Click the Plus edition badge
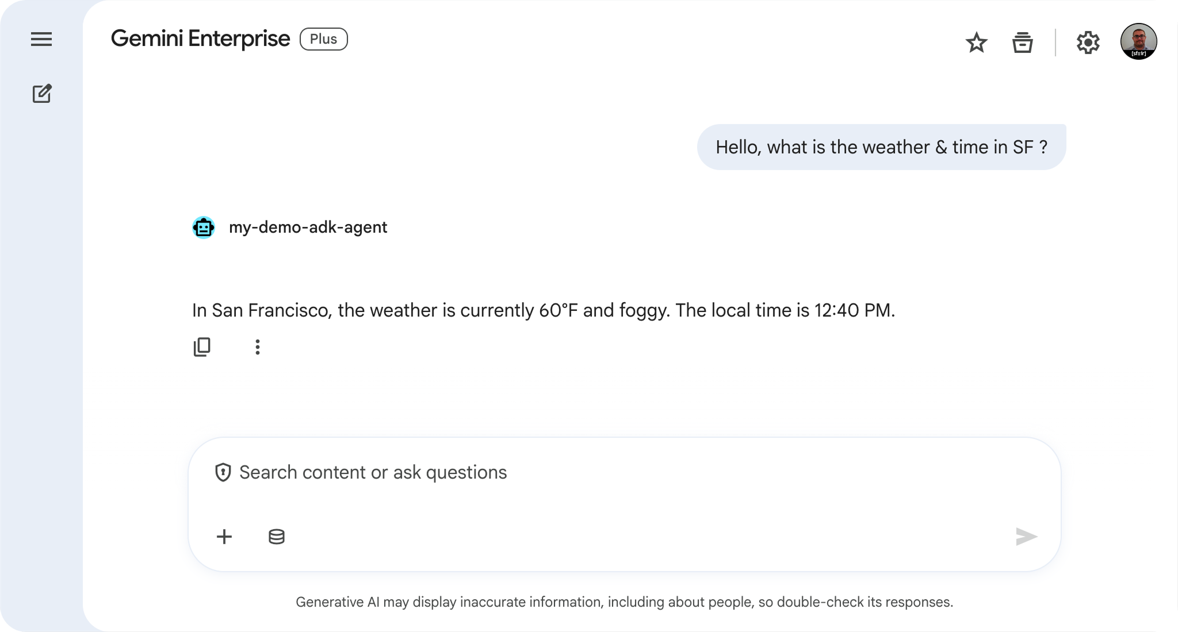The width and height of the screenshot is (1178, 632). 323,39
